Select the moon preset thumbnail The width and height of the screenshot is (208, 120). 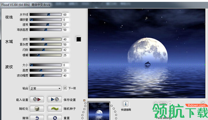[x=99, y=111]
